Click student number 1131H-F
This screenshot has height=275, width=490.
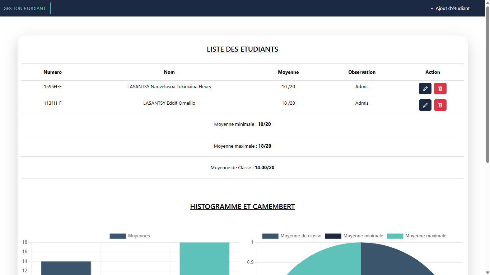(x=53, y=103)
